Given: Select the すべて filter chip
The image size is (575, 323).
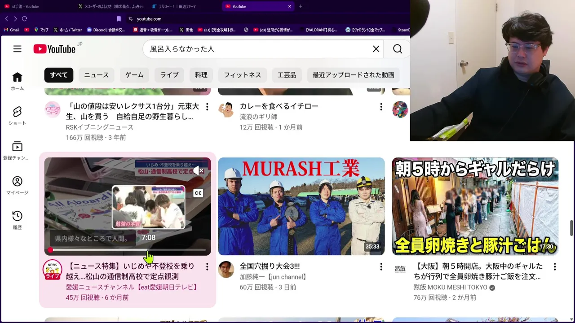Looking at the screenshot, I should click(59, 75).
